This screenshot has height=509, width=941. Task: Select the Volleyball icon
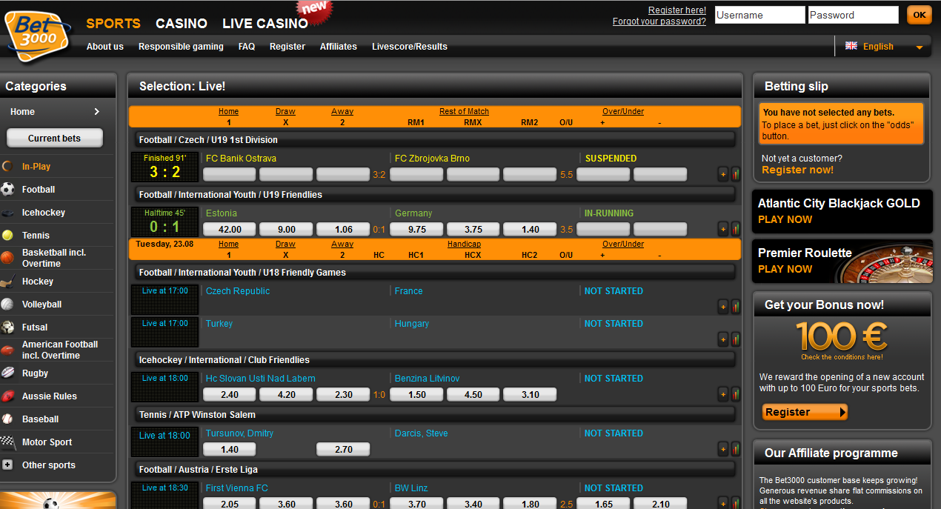pyautogui.click(x=7, y=305)
